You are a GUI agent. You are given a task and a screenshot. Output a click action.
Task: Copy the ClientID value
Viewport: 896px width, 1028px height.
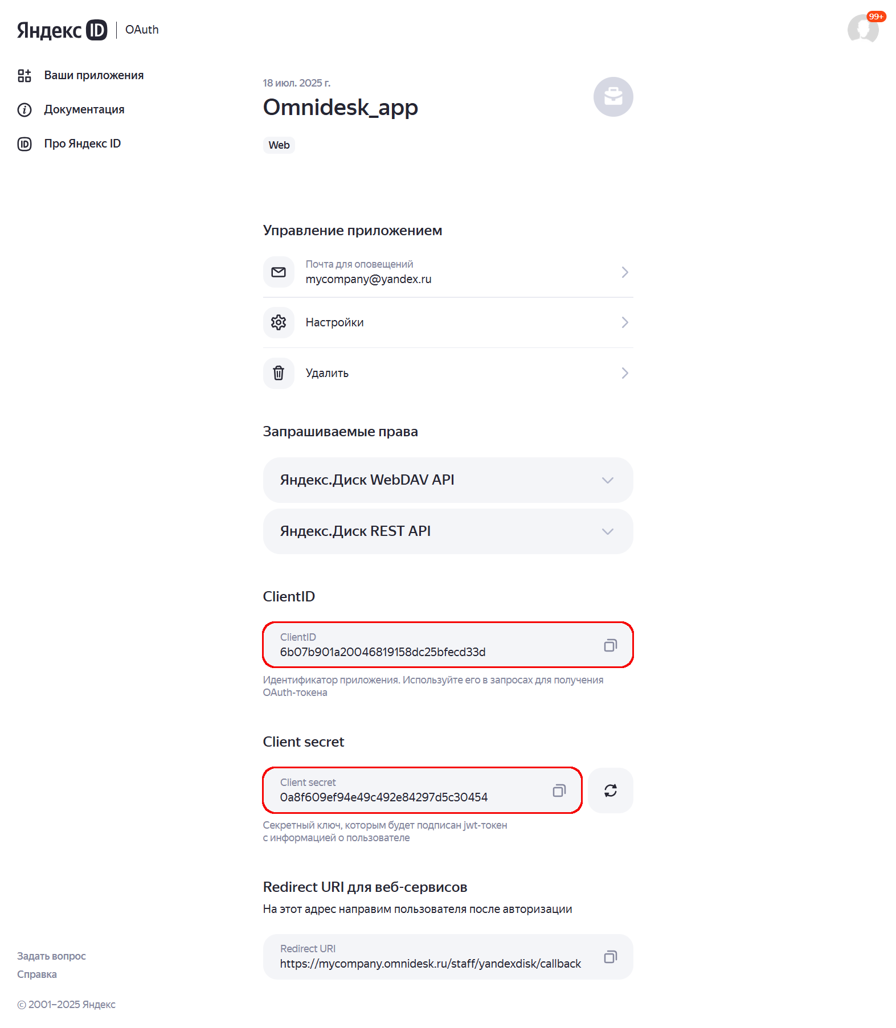coord(610,645)
